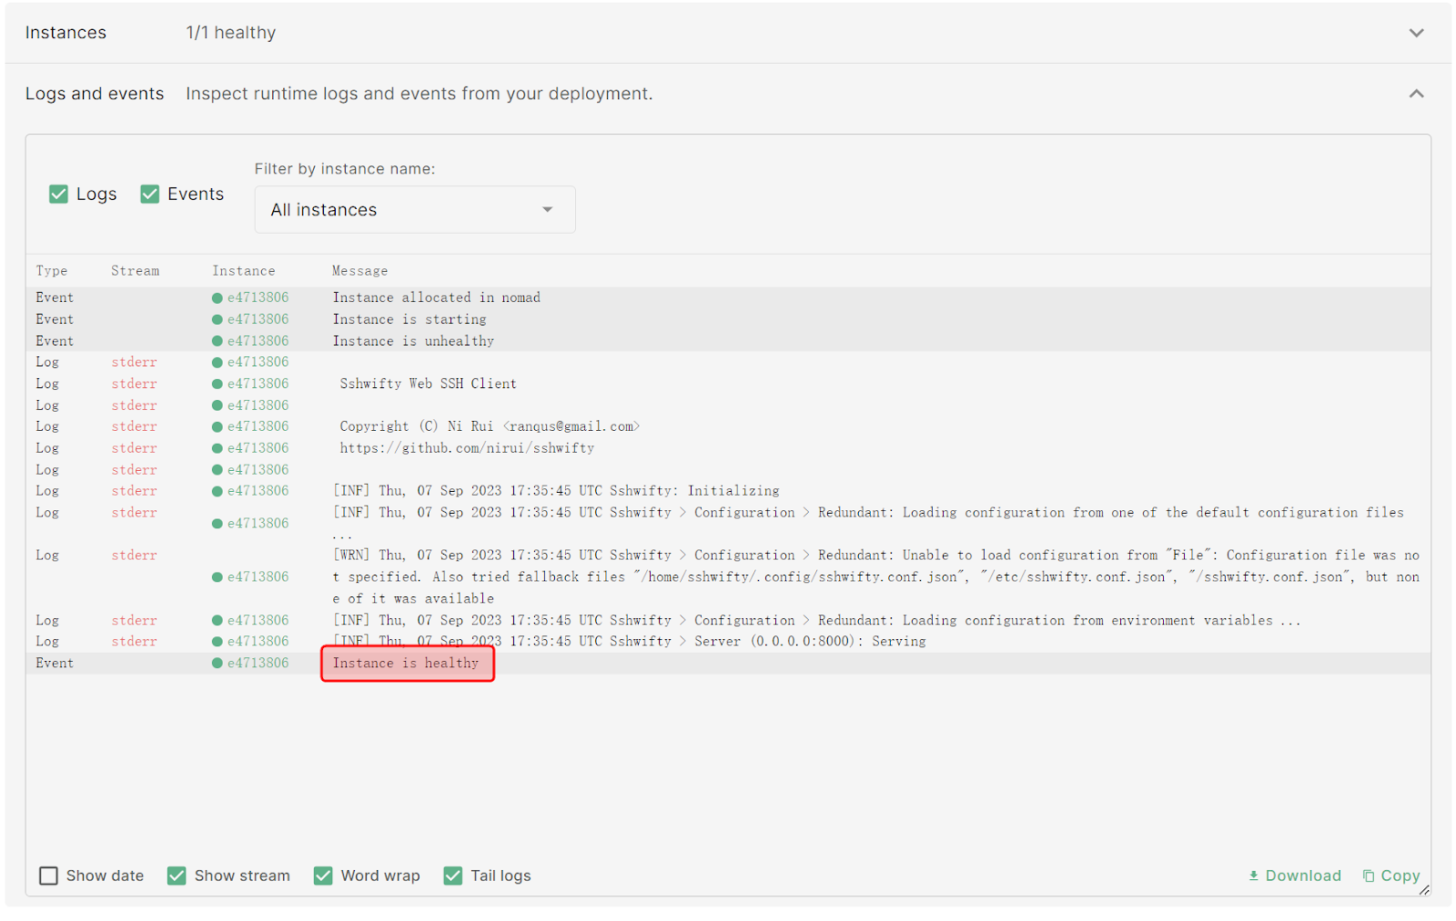Screen dimensions: 1456x921
Task: Disable the Show stream checkbox
Action: click(177, 876)
